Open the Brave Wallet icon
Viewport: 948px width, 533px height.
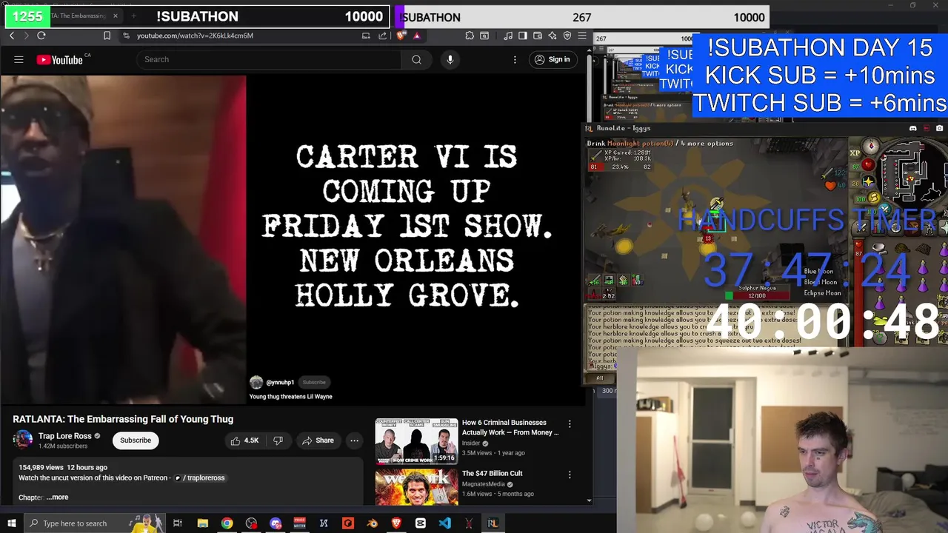(538, 36)
